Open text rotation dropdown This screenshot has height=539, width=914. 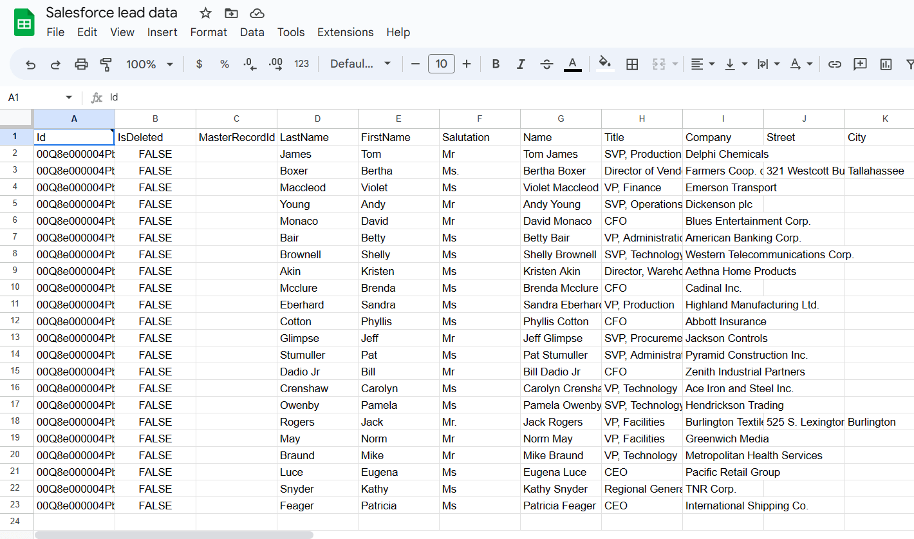(x=801, y=64)
